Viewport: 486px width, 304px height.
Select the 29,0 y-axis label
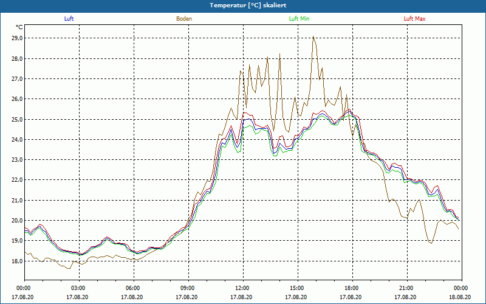click(x=17, y=38)
